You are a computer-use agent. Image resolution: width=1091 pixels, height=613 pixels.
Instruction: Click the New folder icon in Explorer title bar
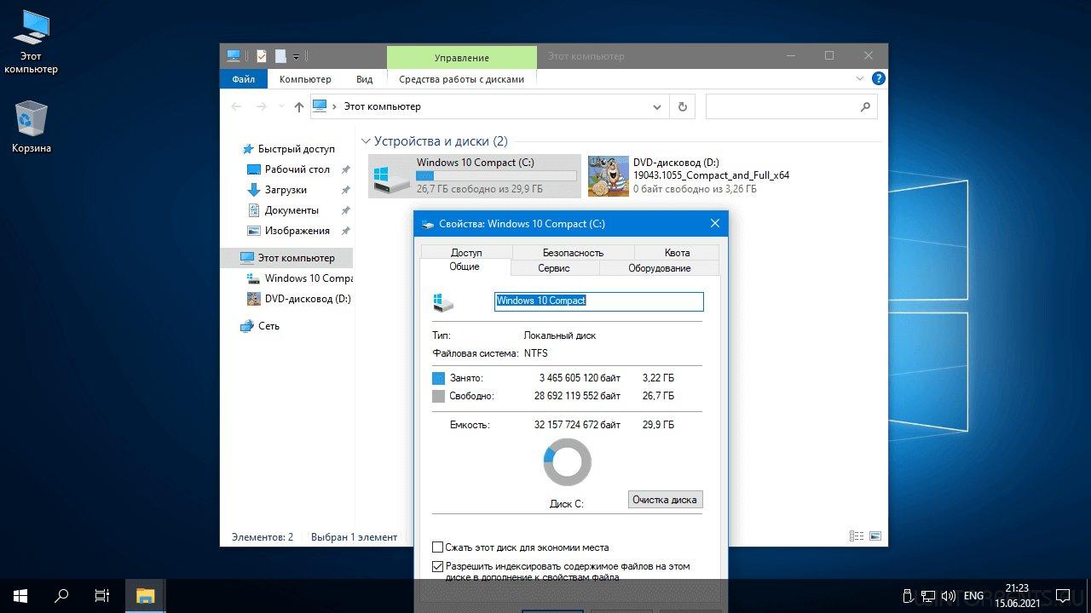[x=280, y=56]
